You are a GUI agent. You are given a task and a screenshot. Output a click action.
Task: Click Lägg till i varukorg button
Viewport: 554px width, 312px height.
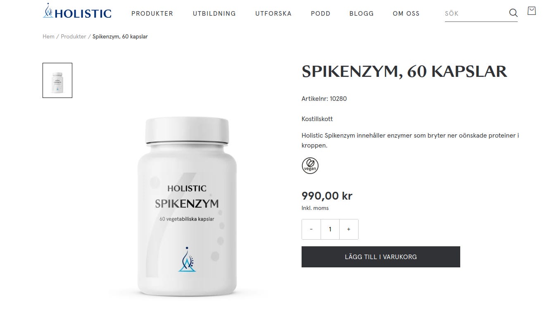click(381, 257)
